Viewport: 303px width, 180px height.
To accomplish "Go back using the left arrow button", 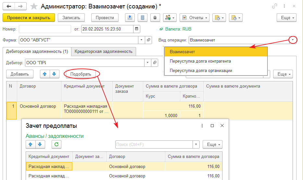I will pyautogui.click(x=9, y=6).
